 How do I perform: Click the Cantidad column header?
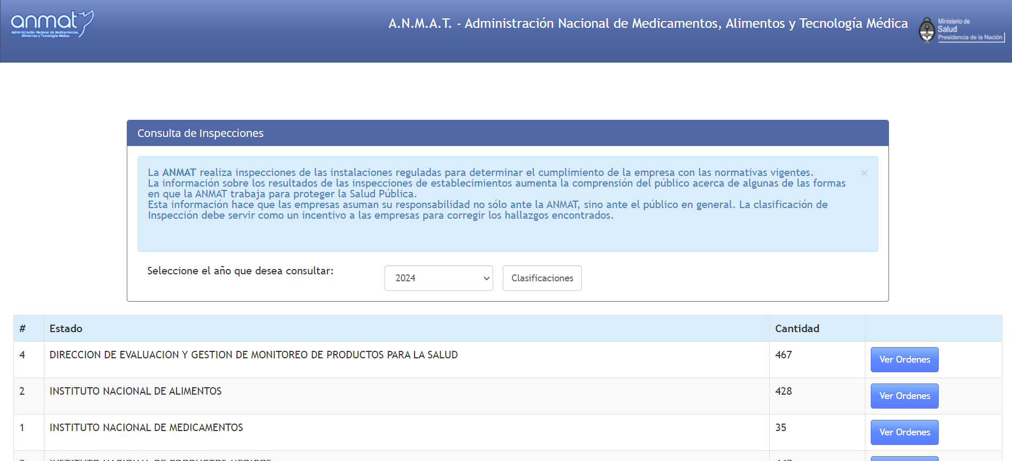pos(797,328)
